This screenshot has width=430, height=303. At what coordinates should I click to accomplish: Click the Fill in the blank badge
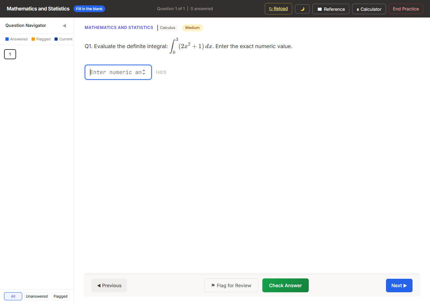(x=89, y=9)
